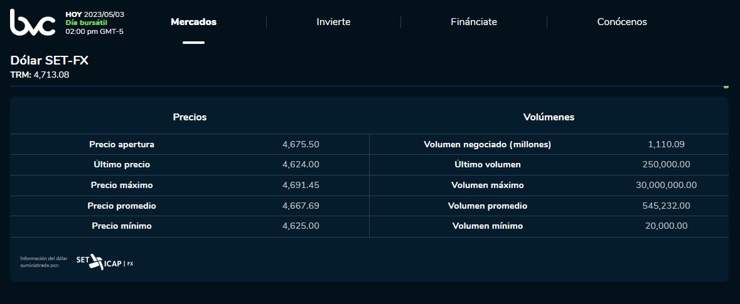This screenshot has height=304, width=740.
Task: Click the Precio apertura row label
Action: tap(122, 145)
